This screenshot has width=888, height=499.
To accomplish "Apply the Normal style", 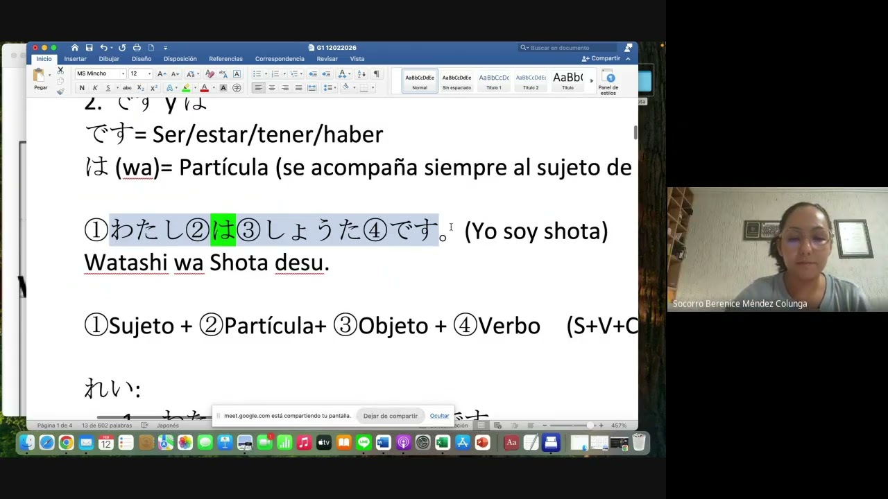I will [420, 81].
